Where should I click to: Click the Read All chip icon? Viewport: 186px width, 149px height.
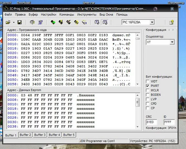click(x=53, y=22)
